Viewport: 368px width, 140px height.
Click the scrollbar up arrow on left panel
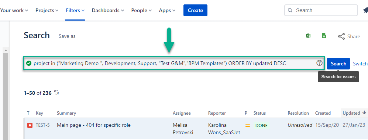click(x=6, y=50)
